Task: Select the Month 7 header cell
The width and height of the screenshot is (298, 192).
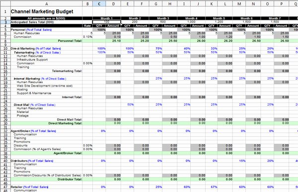Action: click(x=275, y=18)
